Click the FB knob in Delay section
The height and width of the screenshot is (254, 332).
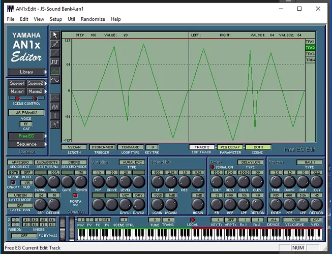(217, 205)
